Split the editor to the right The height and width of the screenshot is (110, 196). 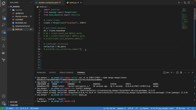coord(189,3)
